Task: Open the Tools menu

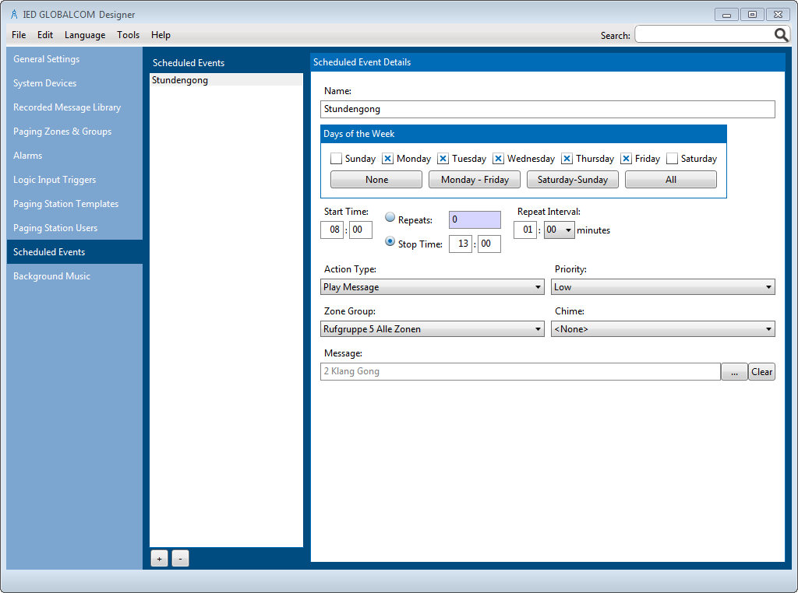Action: click(x=128, y=35)
